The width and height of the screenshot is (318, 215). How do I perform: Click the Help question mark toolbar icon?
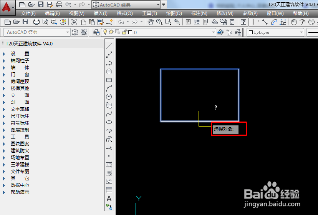point(243,22)
